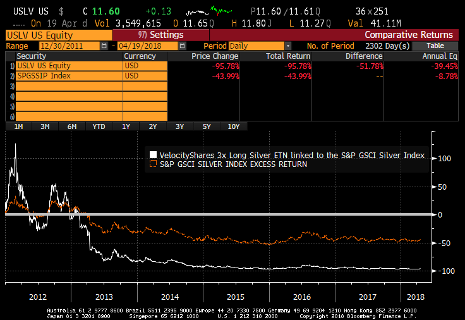Click SPGSSIP price change value -43.99%
The image size is (465, 320).
coord(226,77)
